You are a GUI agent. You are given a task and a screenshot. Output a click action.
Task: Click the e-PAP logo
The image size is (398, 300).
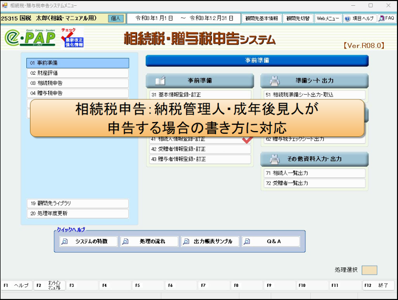coord(30,37)
